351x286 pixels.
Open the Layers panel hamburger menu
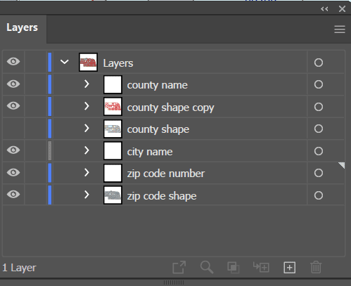pos(340,30)
